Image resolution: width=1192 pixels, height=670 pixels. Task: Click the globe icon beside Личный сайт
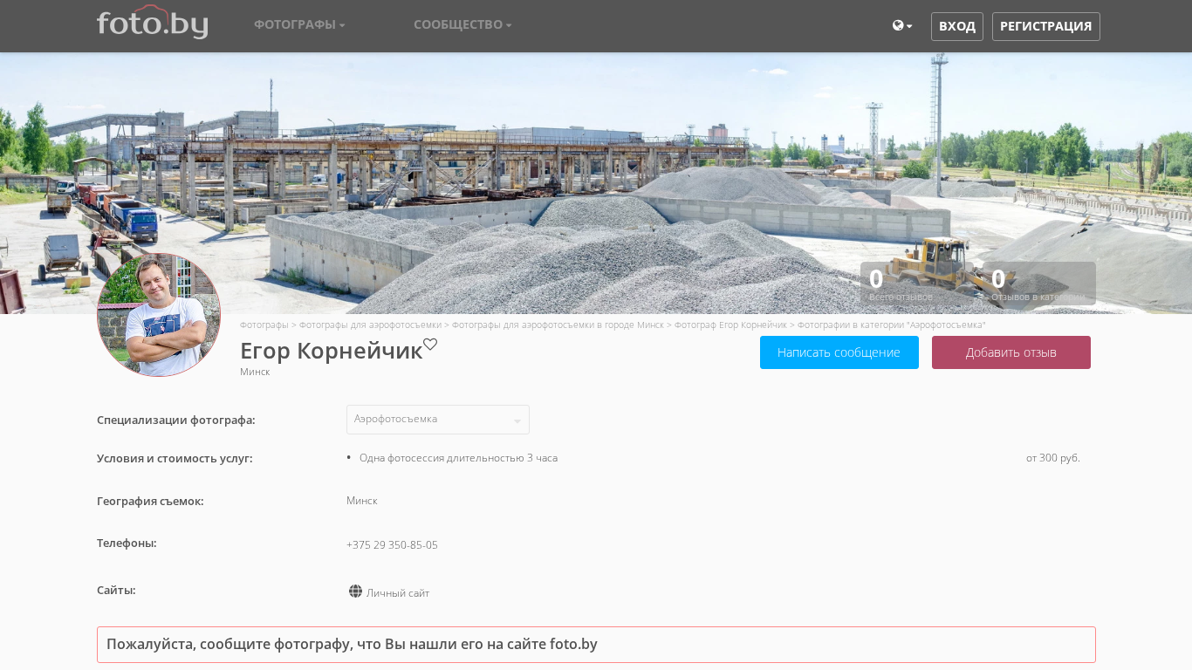pos(355,591)
